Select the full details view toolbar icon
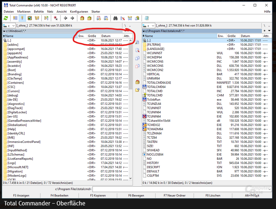 22,18
